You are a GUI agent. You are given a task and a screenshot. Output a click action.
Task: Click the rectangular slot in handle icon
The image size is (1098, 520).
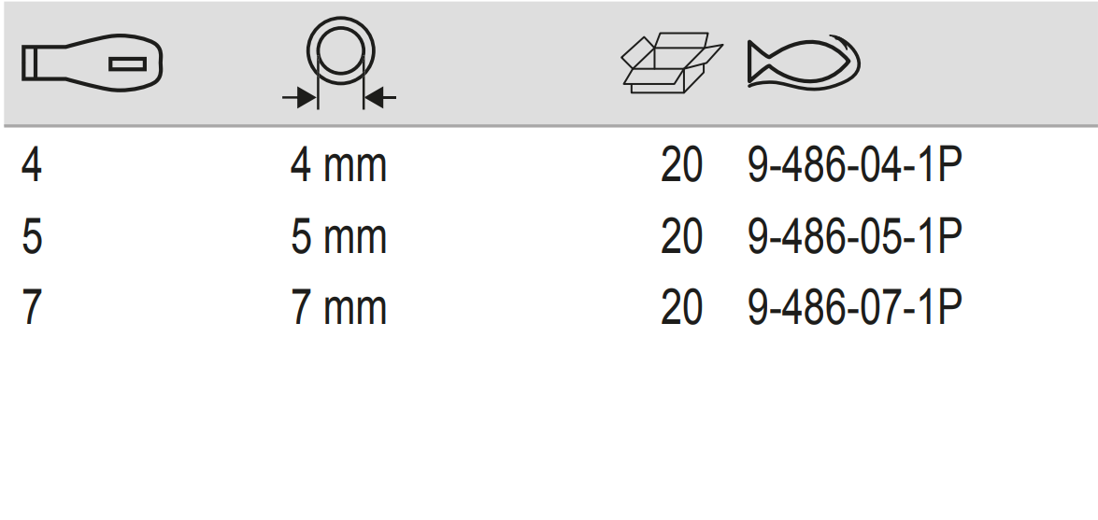point(127,63)
